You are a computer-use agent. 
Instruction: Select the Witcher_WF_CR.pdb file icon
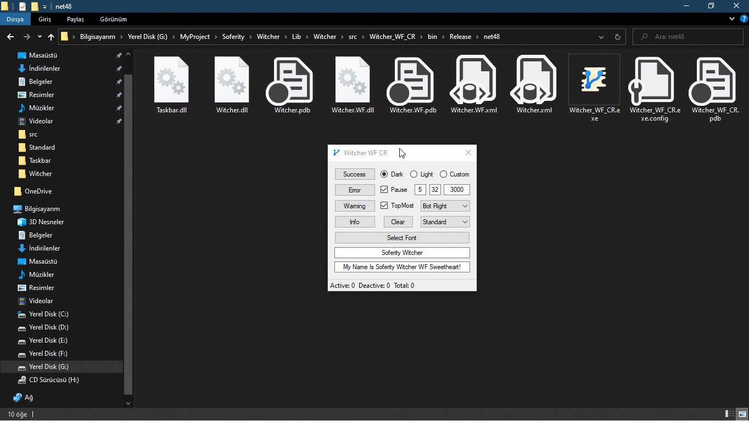[713, 80]
